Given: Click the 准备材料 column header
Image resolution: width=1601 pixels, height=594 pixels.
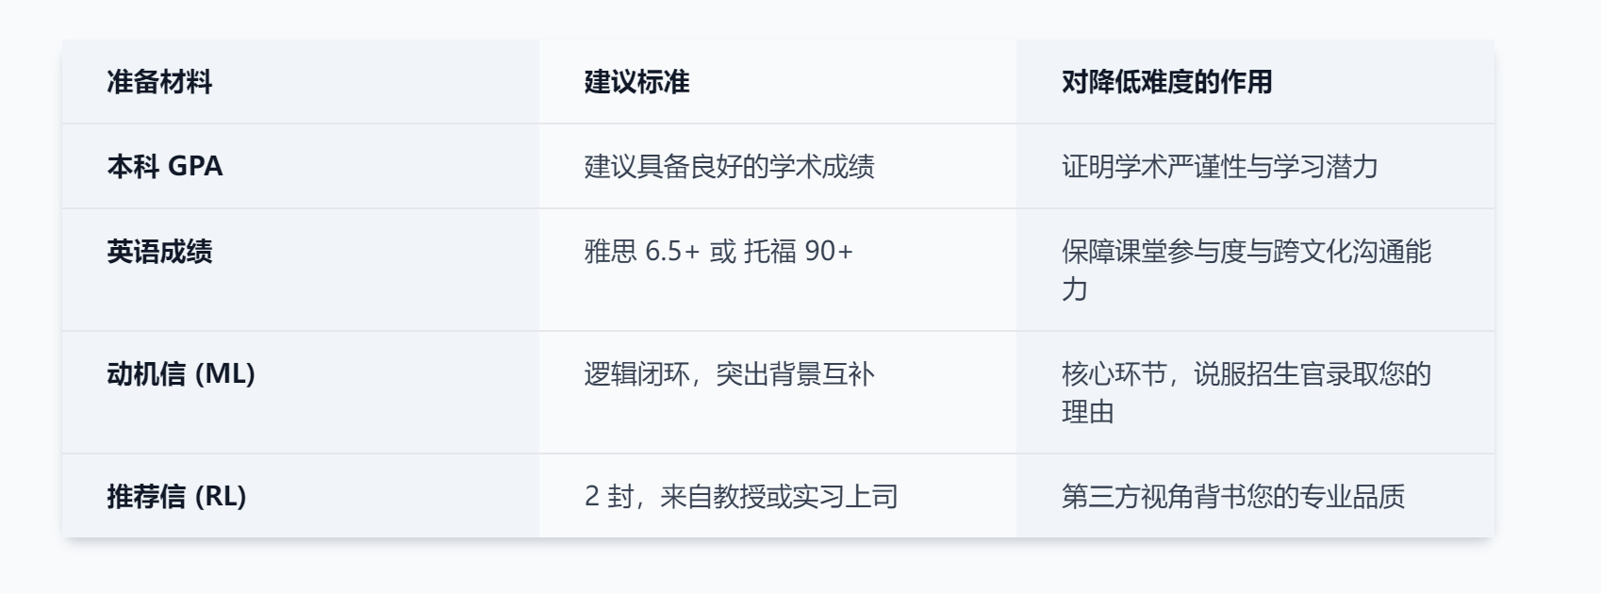Looking at the screenshot, I should pos(159,82).
